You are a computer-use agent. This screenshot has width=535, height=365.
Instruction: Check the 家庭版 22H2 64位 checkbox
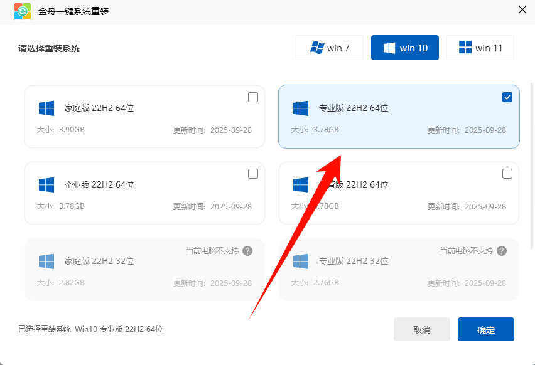(x=253, y=97)
